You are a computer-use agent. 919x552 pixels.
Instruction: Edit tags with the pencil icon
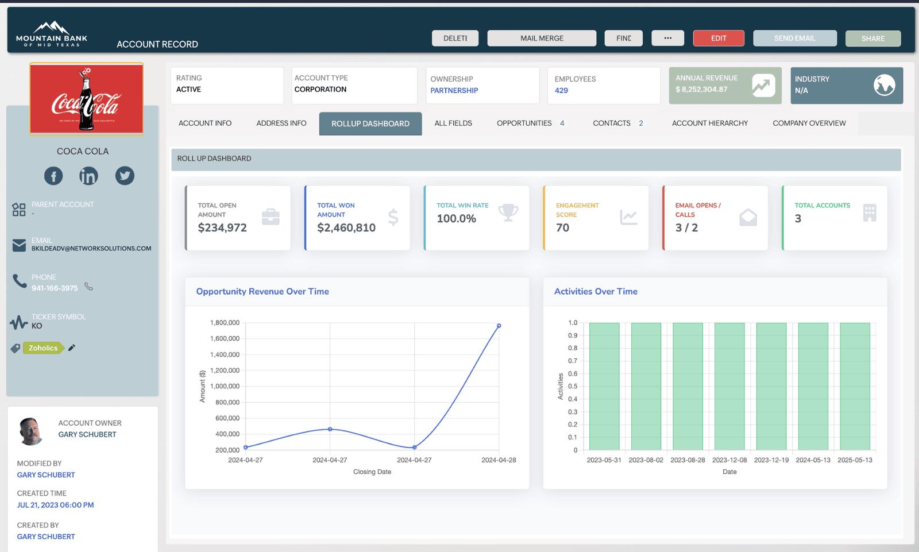[x=72, y=348]
